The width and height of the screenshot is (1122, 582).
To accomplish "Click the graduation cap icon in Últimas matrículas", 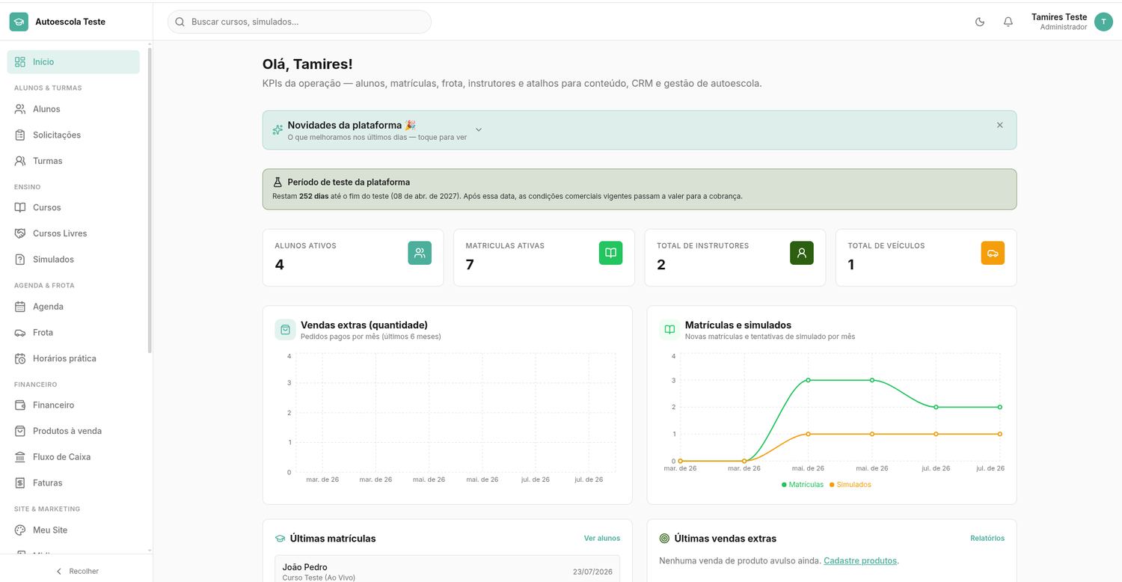I will click(280, 539).
